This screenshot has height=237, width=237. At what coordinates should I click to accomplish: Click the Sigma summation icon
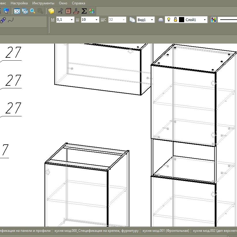coord(84,11)
